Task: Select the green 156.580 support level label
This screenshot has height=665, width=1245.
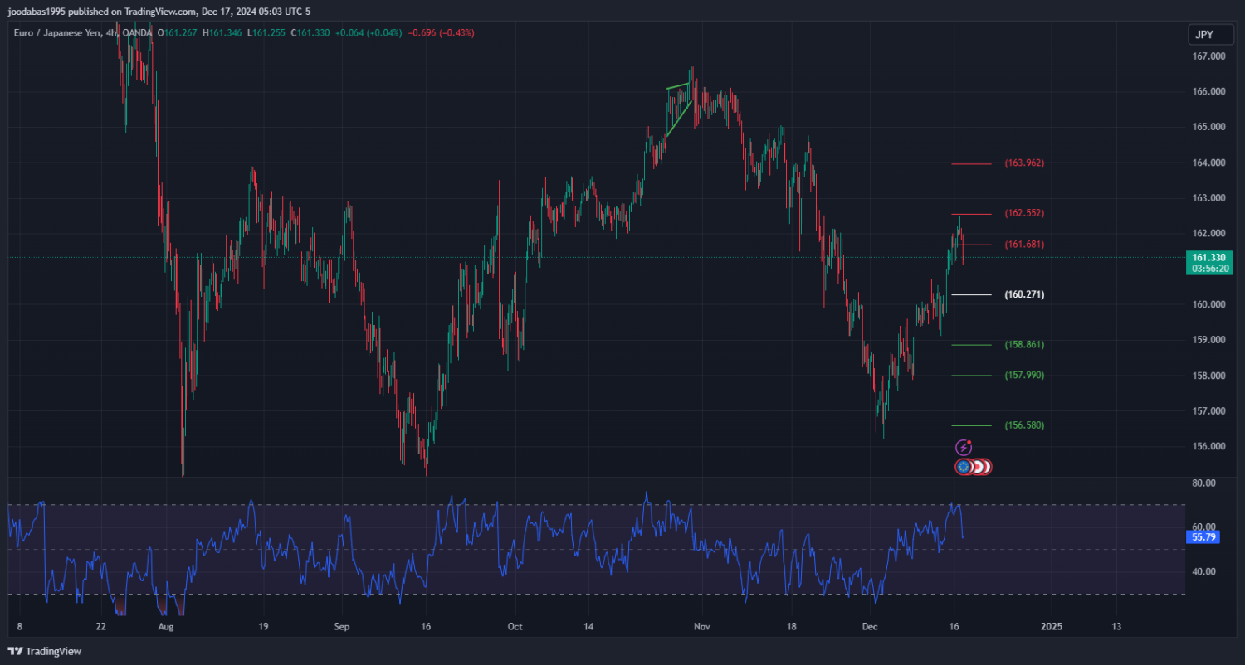Action: (x=1024, y=425)
